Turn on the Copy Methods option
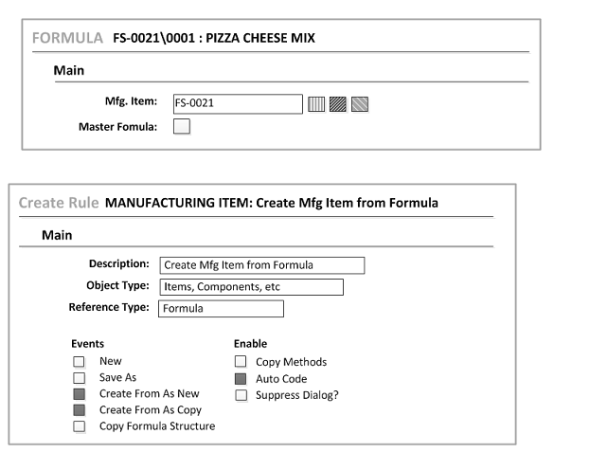Image resolution: width=590 pixels, height=452 pixels. (241, 362)
